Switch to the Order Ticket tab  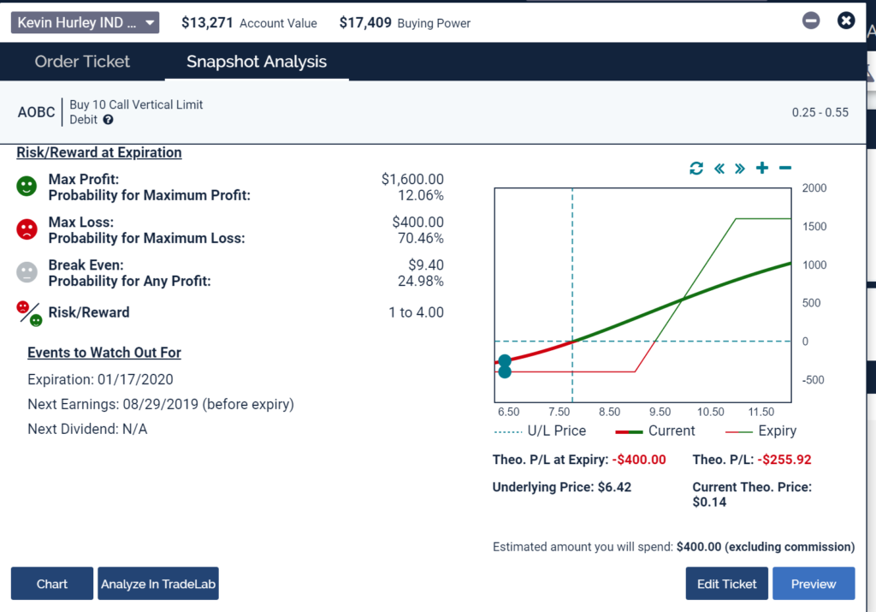tap(82, 62)
